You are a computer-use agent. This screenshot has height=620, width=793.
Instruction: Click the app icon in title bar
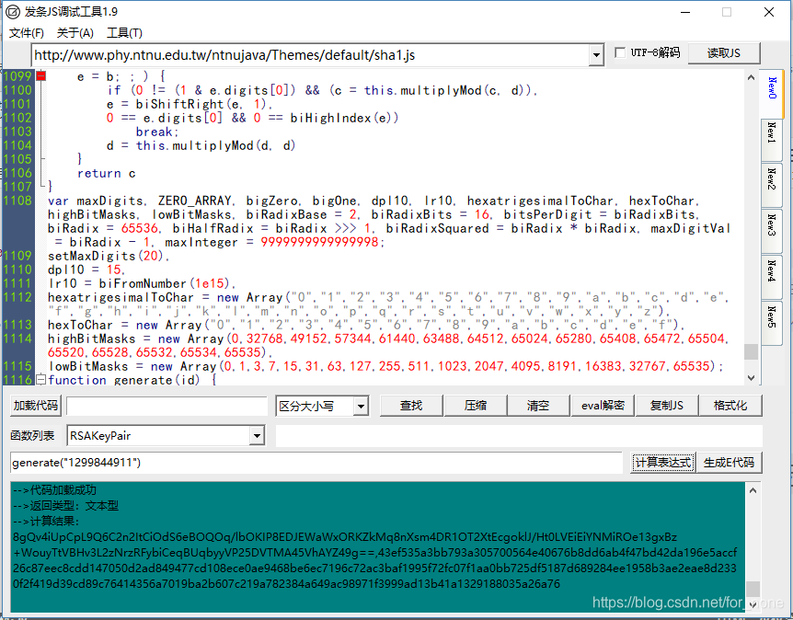click(x=13, y=12)
